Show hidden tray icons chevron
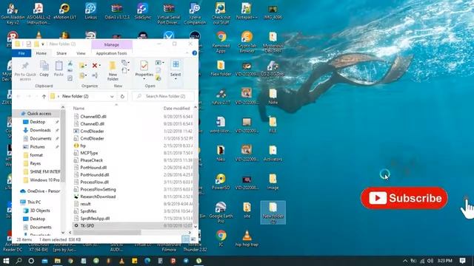This screenshot has height=266, width=474. click(405, 261)
